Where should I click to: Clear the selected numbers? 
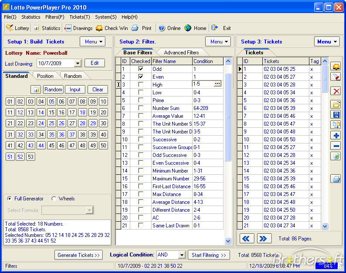pos(98,90)
